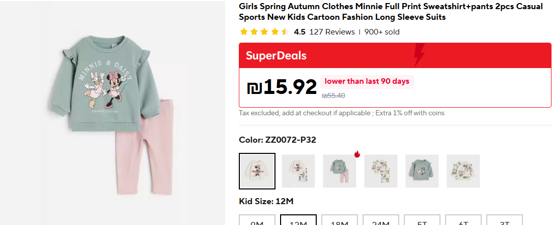
Task: Click the yellow star rating icons
Action: 264,32
